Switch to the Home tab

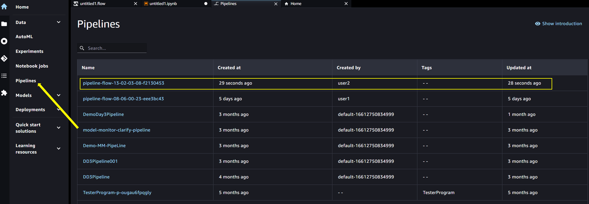click(316, 4)
